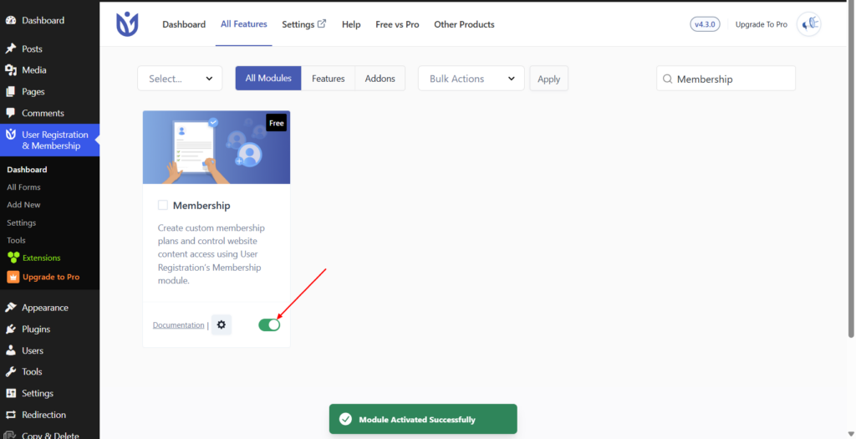Screen dimensions: 856x439
Task: Click the page vertical scrollbar
Action: [x=851, y=171]
